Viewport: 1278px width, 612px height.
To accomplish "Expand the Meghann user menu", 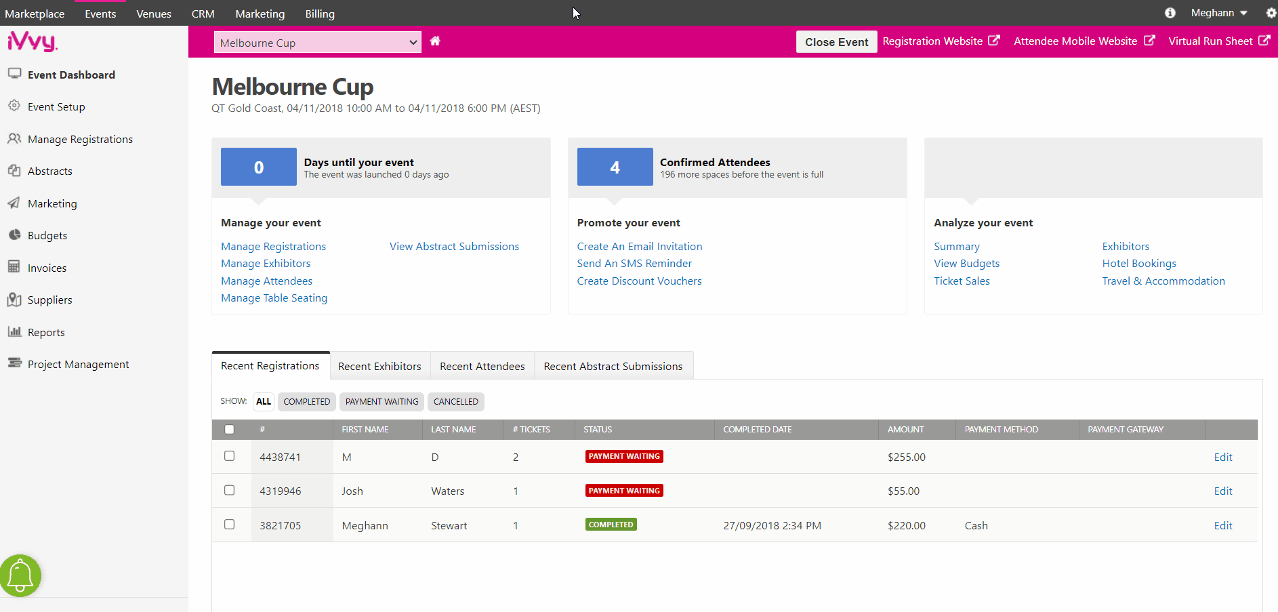I will pyautogui.click(x=1218, y=13).
